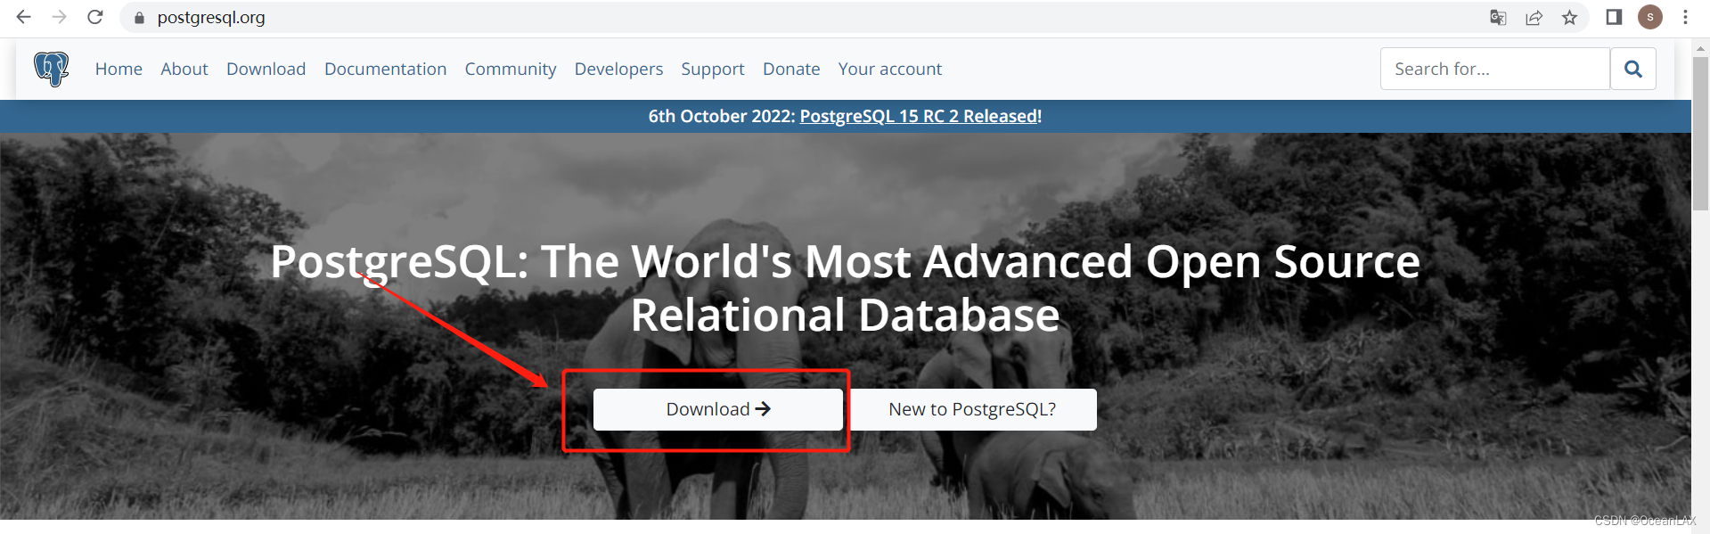Screen dimensions: 1710x534
Task: Click the hero Download button
Action: click(718, 409)
